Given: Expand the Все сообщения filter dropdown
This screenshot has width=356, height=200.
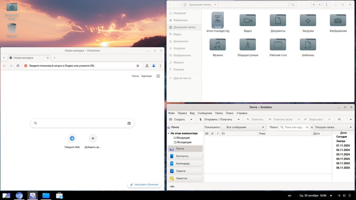Looking at the screenshot, I should 244,127.
